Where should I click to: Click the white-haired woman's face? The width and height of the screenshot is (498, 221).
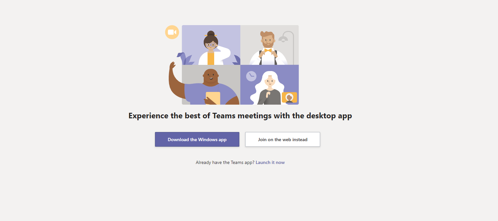coord(270,81)
